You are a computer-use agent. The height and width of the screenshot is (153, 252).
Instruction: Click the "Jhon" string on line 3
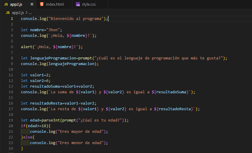(53, 30)
